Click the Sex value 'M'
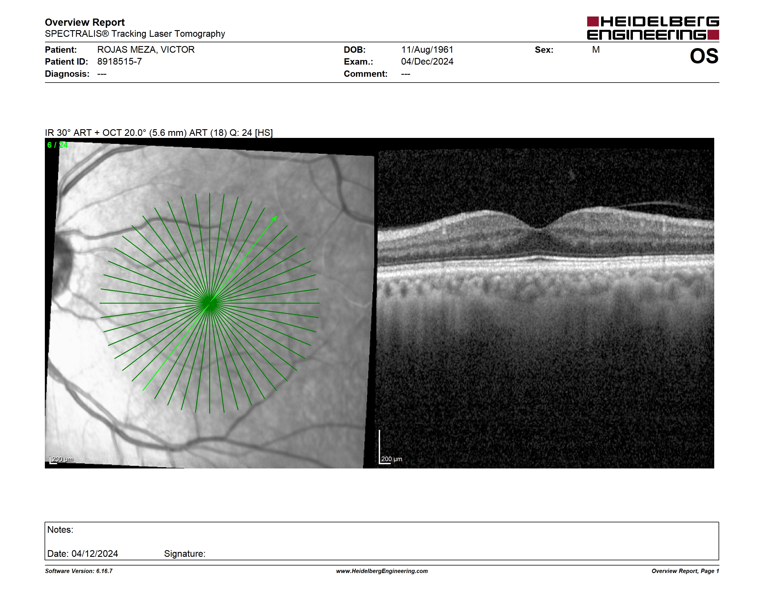 [x=596, y=50]
